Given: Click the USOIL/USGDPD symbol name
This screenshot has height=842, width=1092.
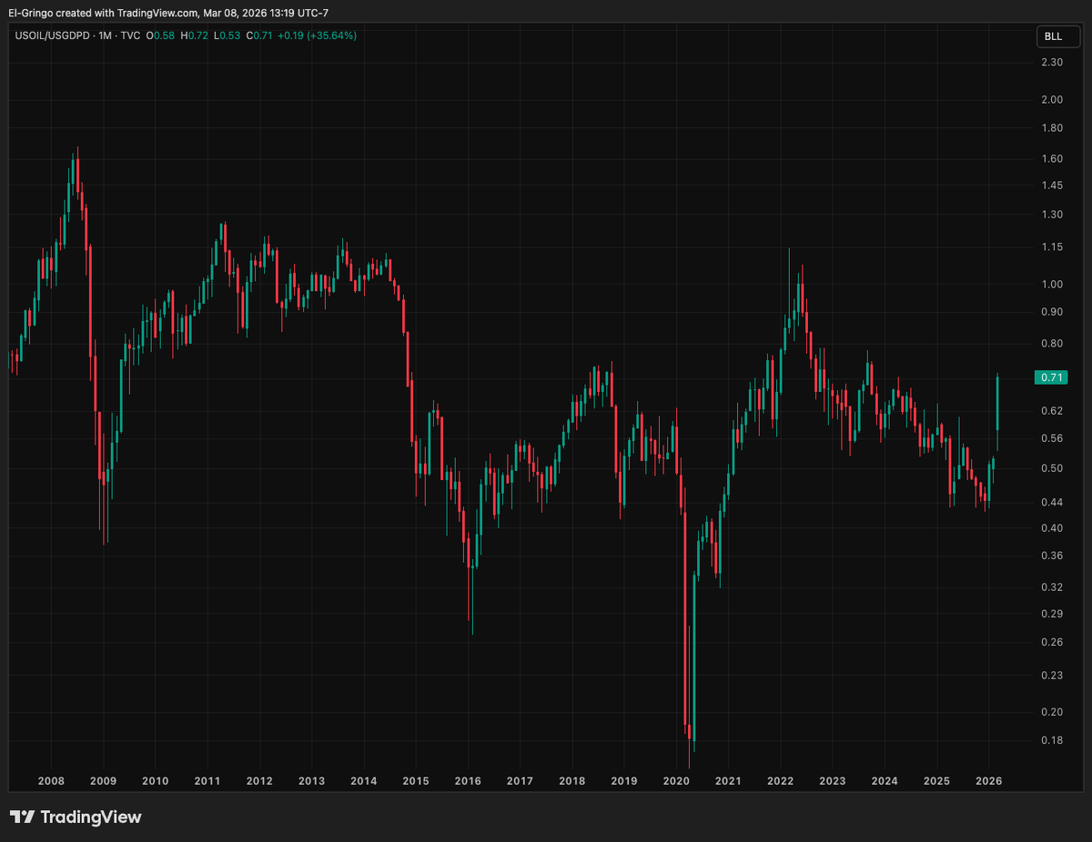Looking at the screenshot, I should (52, 35).
